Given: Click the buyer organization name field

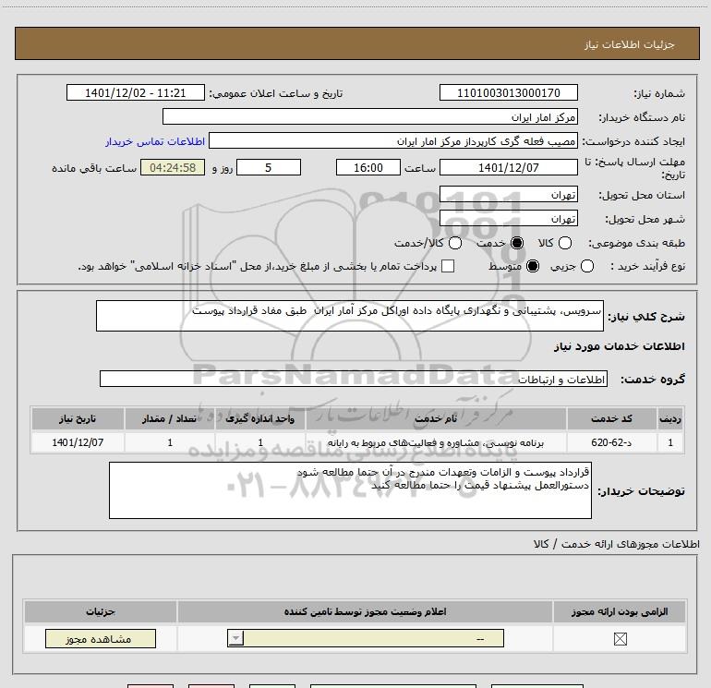Looking at the screenshot, I should click(x=370, y=116).
